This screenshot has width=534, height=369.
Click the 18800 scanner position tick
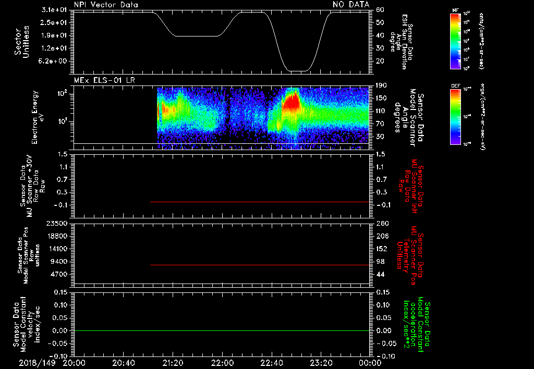(x=57, y=236)
